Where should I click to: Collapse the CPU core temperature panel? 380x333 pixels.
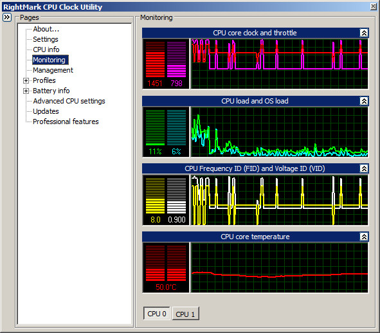coord(364,237)
